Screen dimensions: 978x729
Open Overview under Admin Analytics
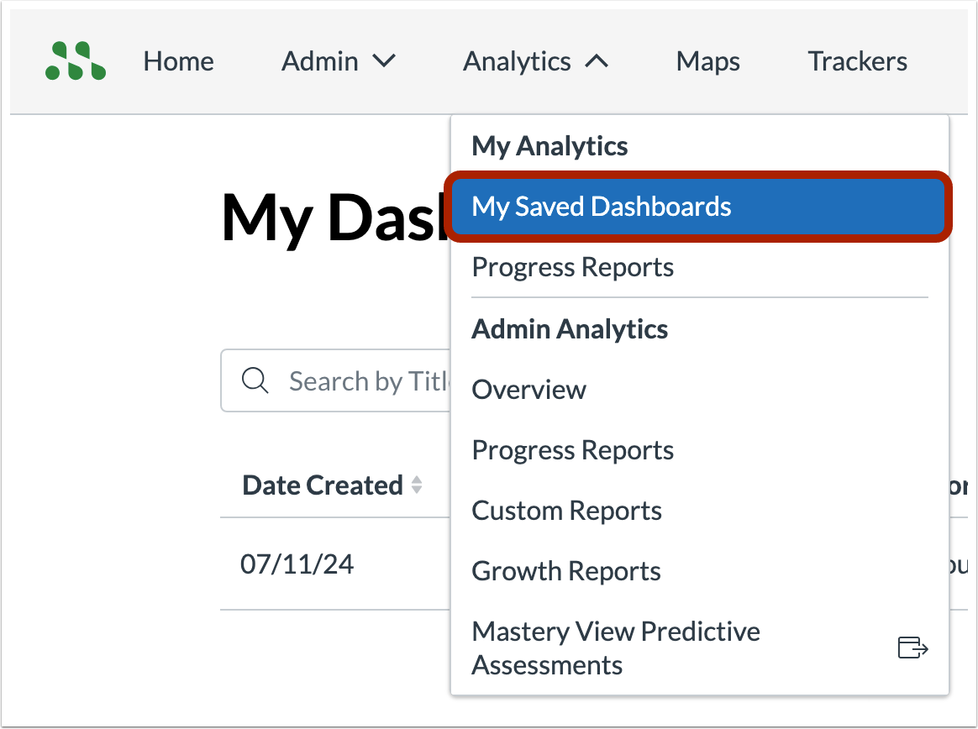point(528,389)
